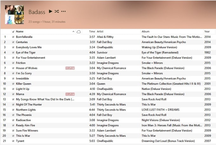Uncheck the Friction song checkbox

pos(13,63)
